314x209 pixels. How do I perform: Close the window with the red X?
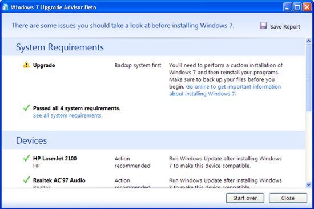coord(307,7)
